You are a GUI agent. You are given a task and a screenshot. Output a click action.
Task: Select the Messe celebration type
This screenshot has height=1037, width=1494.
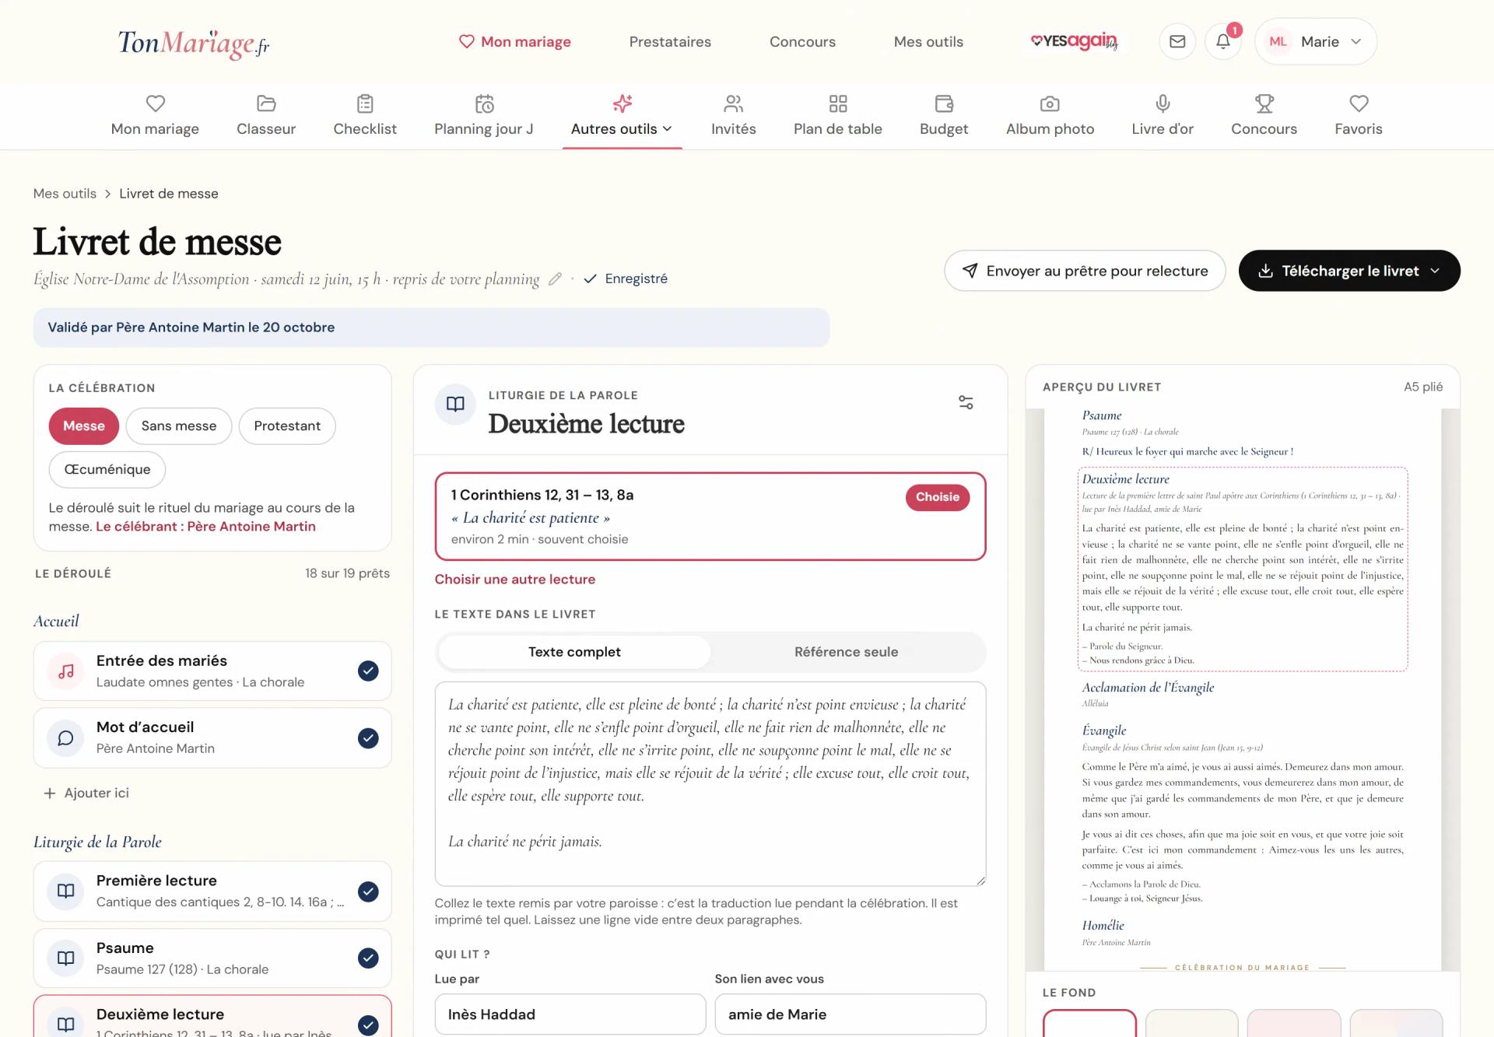tap(84, 426)
